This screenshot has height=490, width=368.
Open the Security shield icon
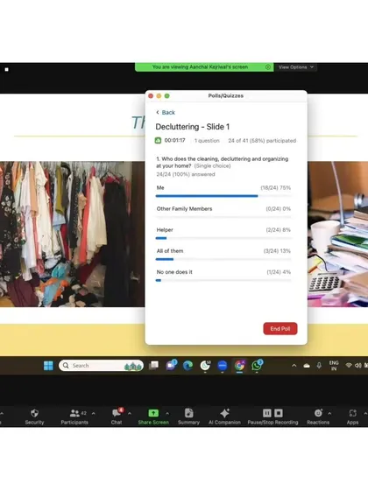tap(34, 413)
